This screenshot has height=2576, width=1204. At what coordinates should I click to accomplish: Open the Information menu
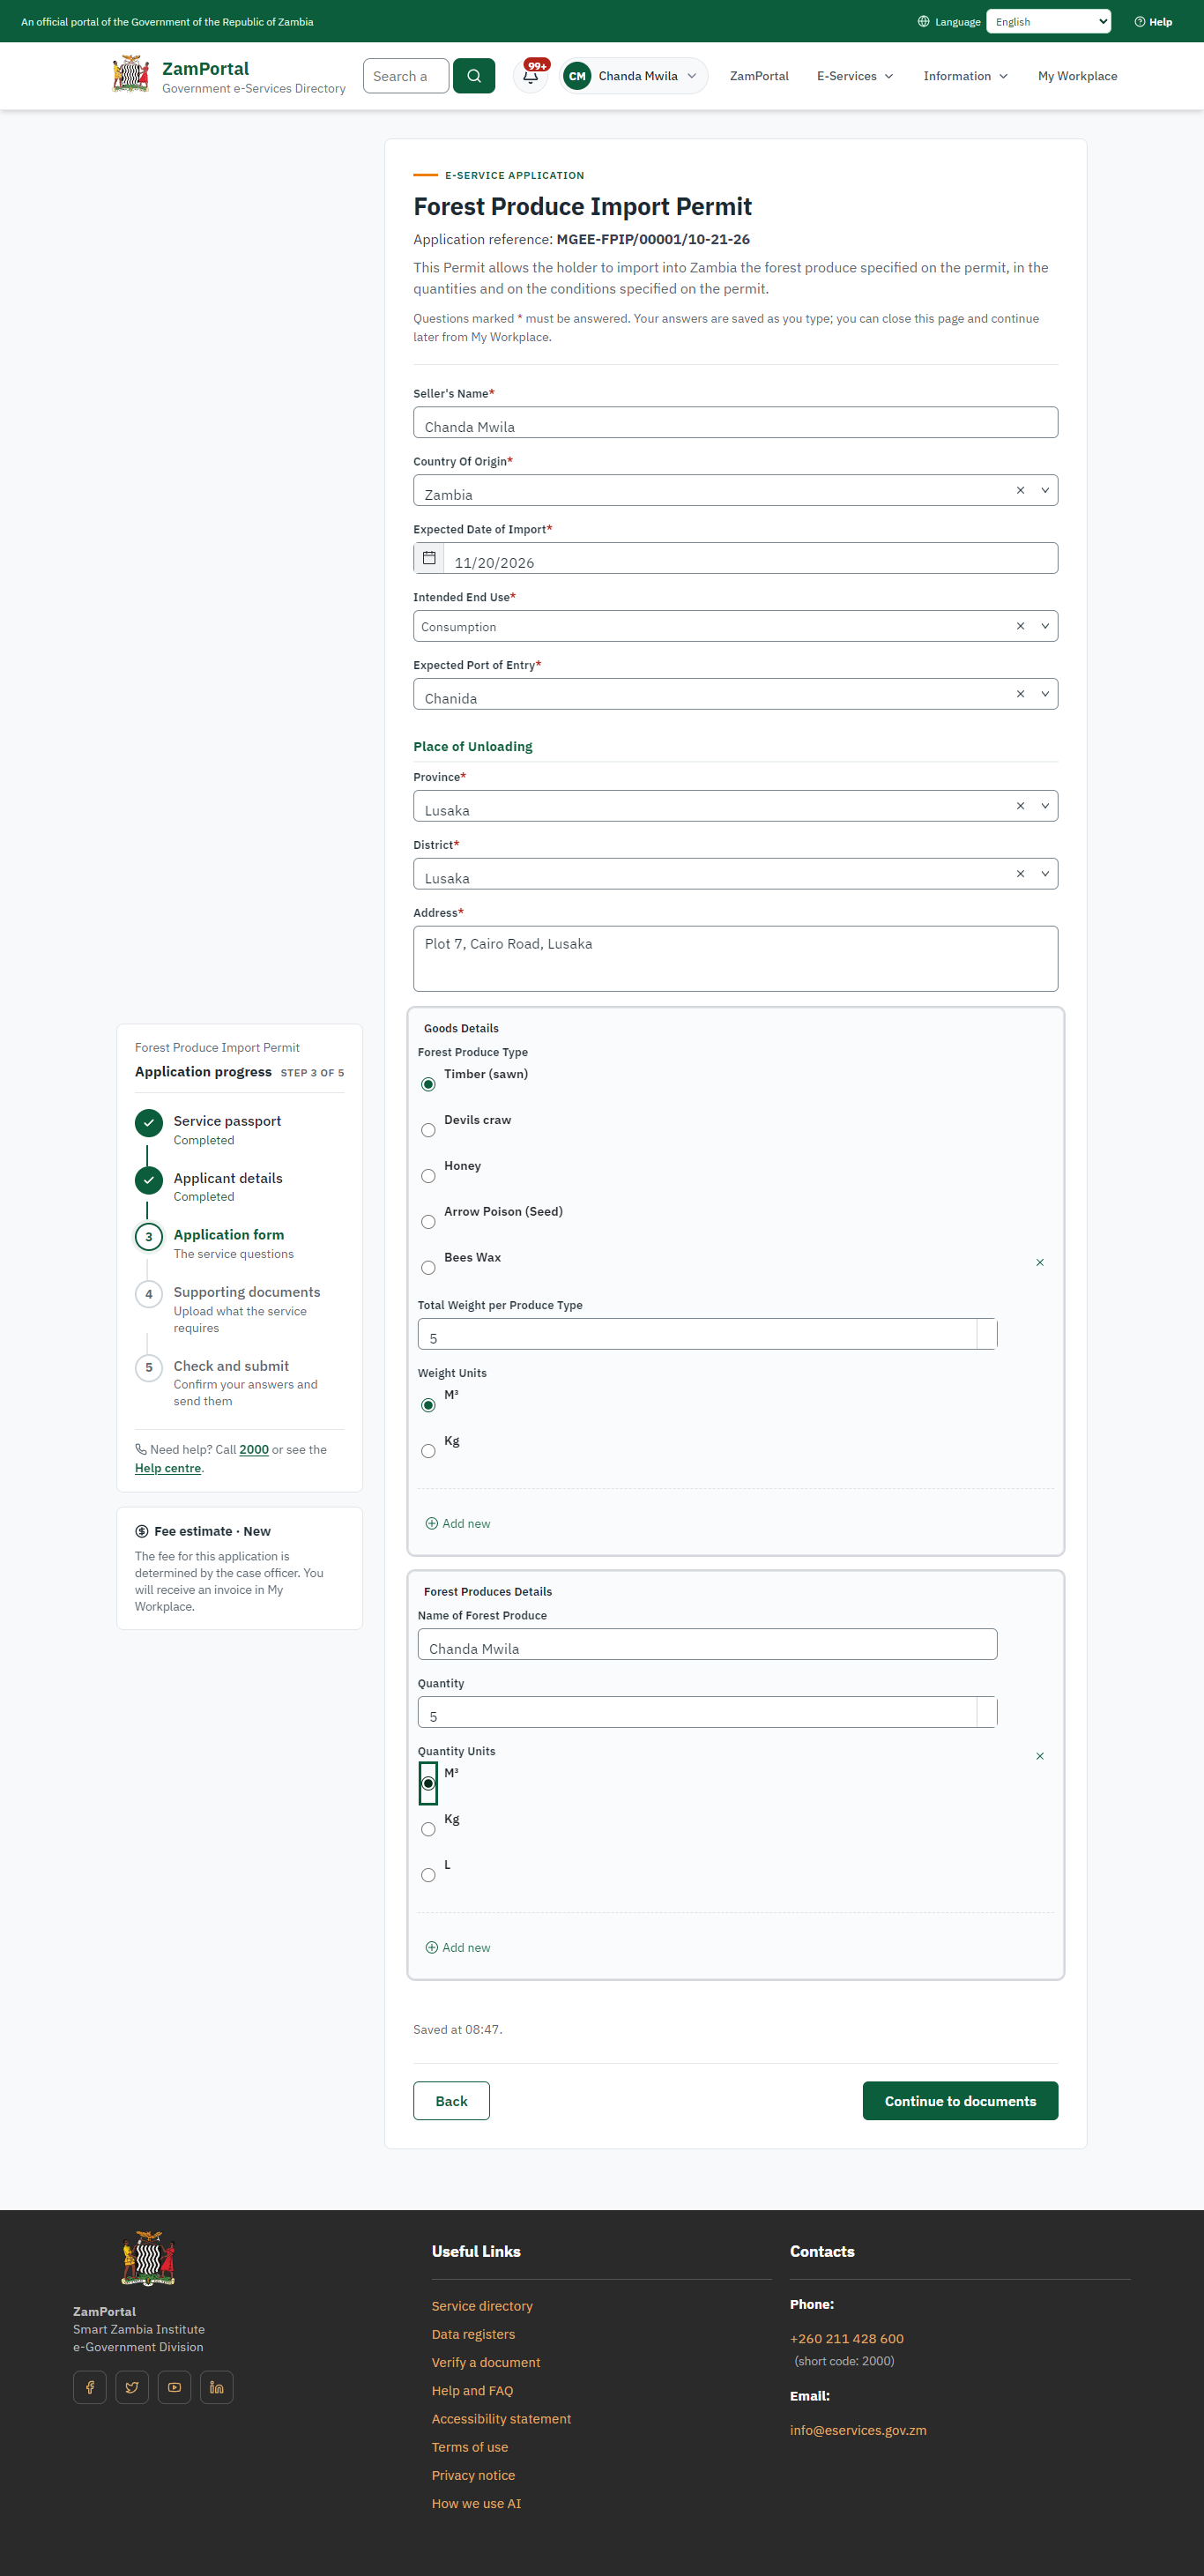[965, 76]
